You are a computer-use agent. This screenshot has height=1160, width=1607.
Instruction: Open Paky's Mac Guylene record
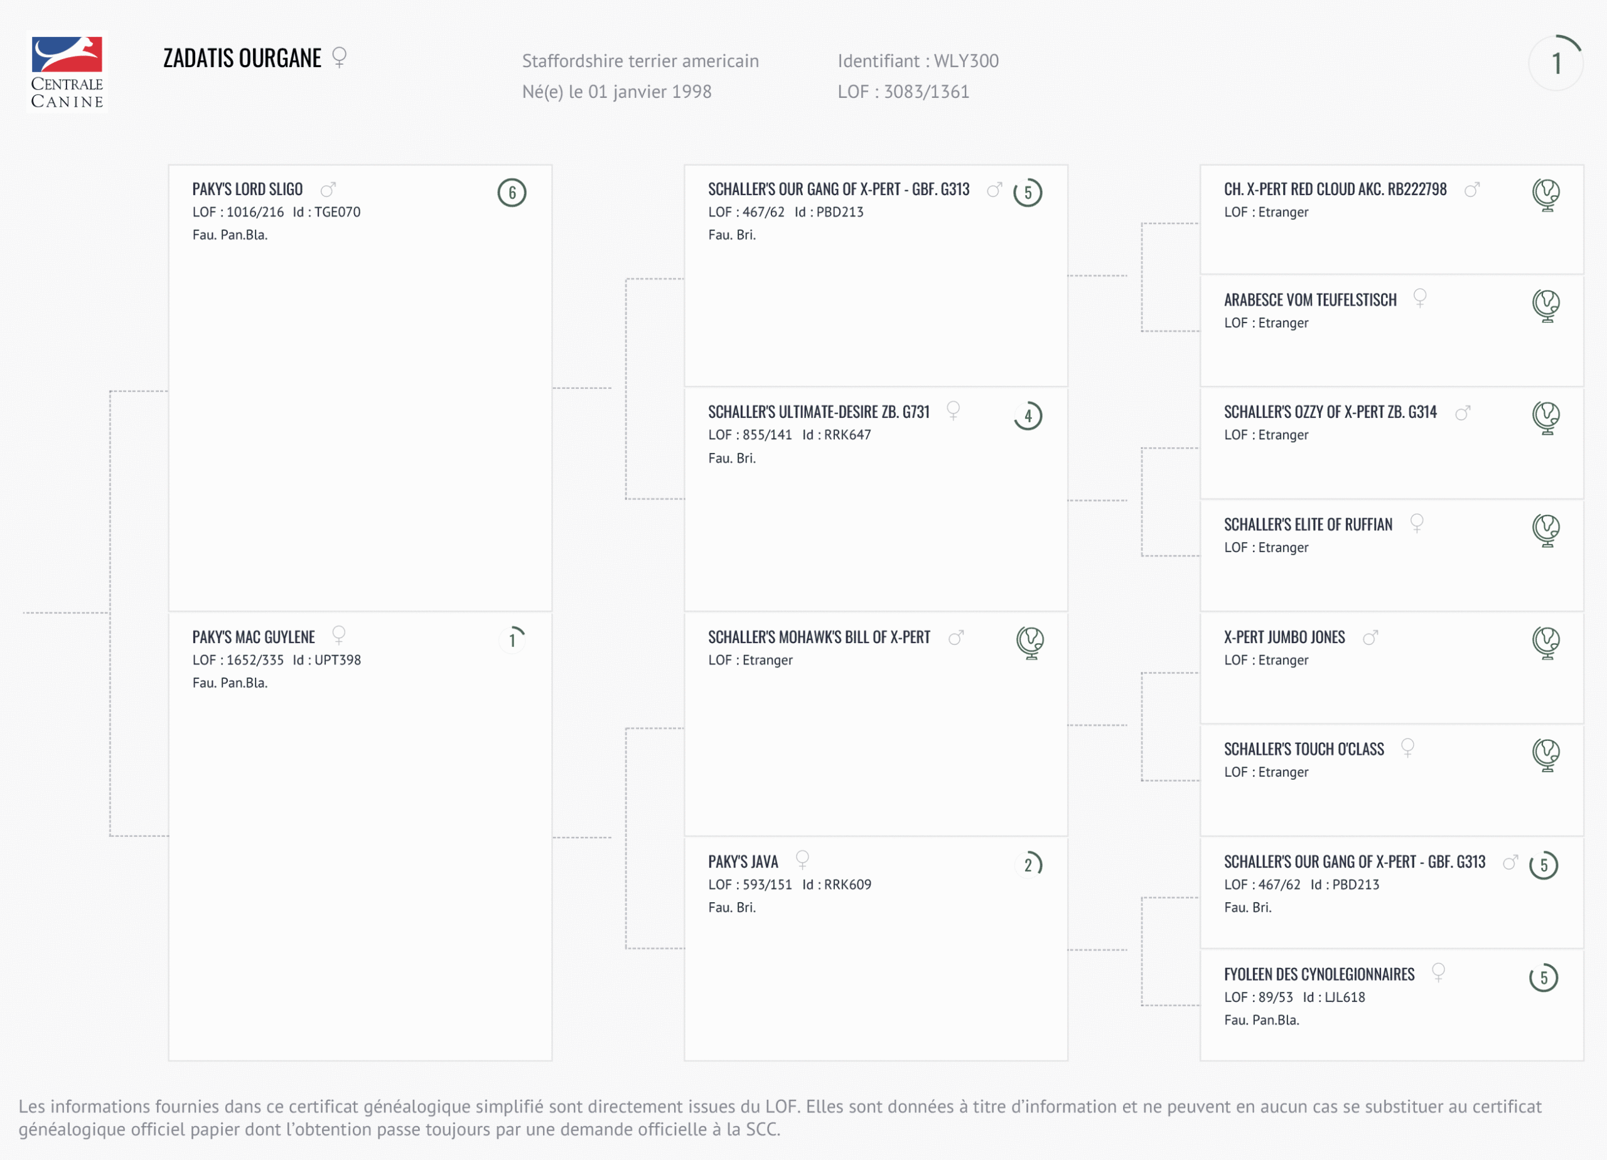(x=254, y=637)
